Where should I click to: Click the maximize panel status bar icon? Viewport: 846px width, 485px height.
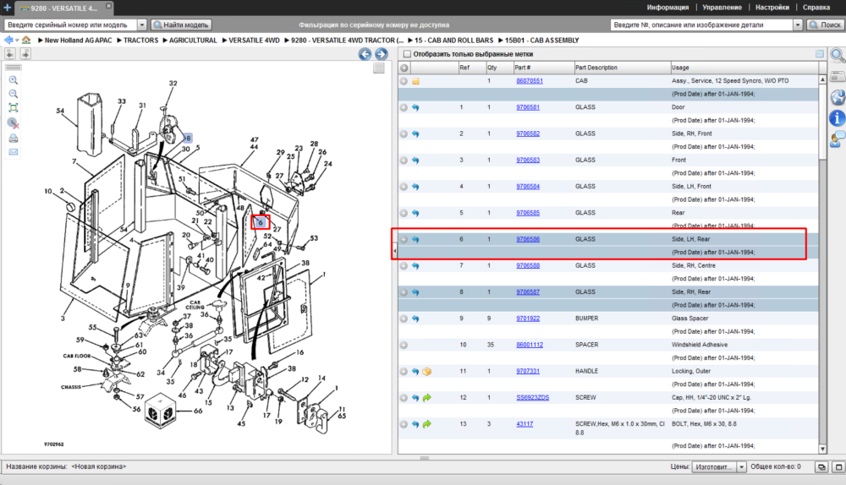point(838,467)
